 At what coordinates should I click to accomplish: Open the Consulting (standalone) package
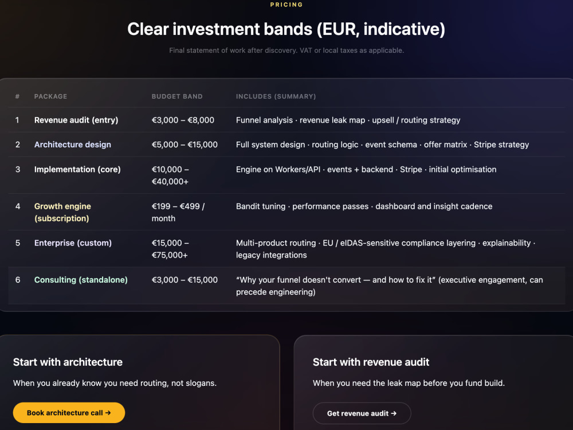point(81,280)
